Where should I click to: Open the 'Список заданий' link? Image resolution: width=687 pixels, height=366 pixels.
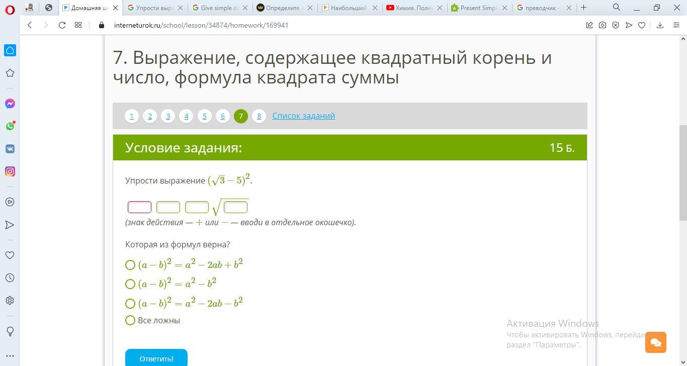(x=304, y=116)
